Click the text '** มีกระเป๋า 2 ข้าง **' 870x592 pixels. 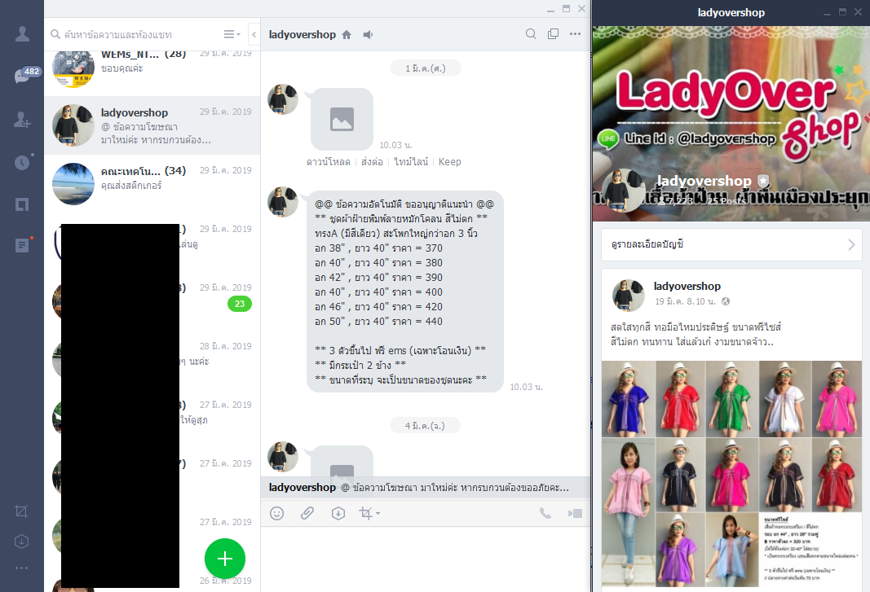[360, 366]
